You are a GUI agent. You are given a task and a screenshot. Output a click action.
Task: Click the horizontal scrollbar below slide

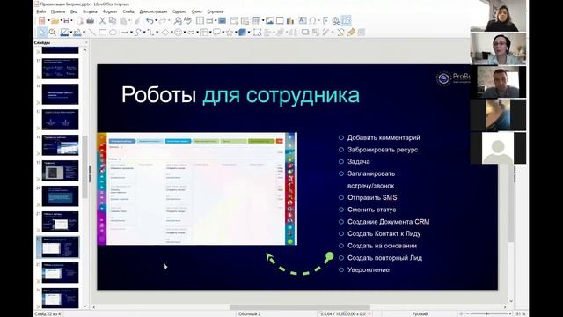(299, 307)
